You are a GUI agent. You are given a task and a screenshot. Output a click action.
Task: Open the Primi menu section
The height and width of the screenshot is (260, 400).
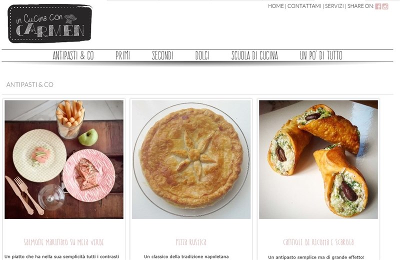[122, 55]
